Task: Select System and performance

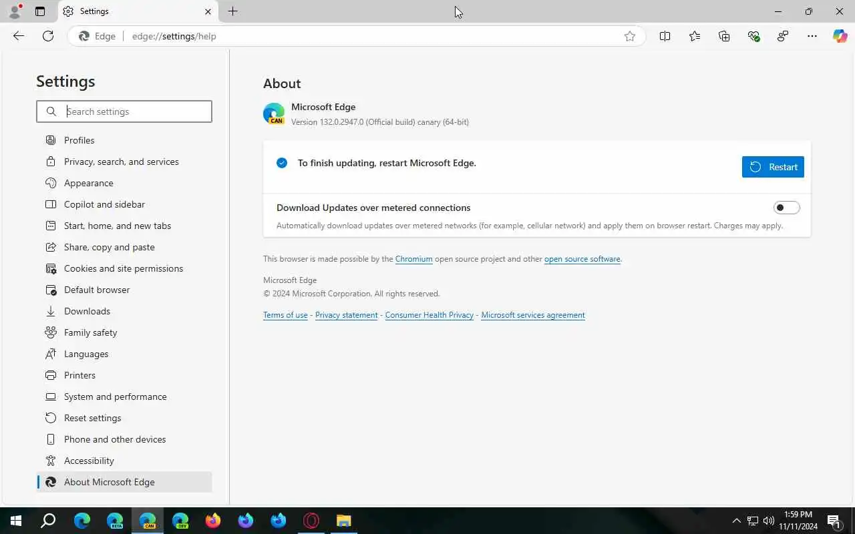Action: [124, 396]
